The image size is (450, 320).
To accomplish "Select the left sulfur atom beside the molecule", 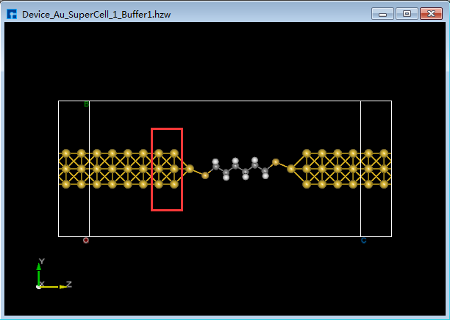I will tap(205, 175).
